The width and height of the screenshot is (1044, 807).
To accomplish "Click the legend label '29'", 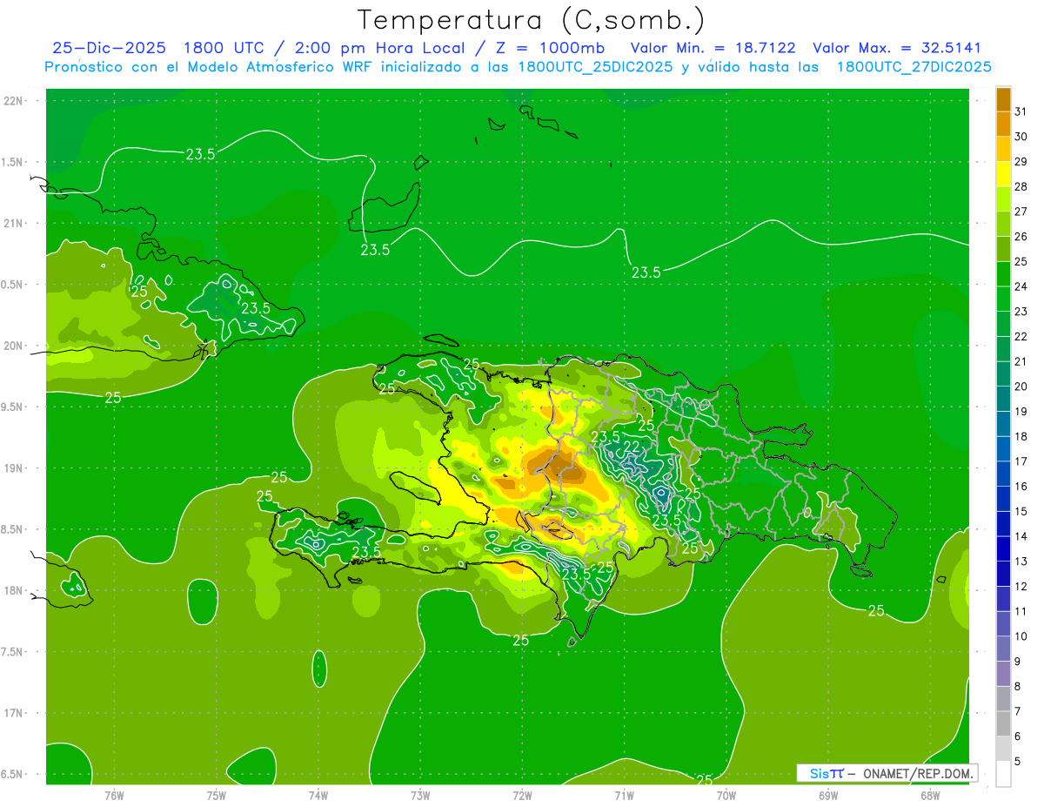I will click(x=1021, y=162).
